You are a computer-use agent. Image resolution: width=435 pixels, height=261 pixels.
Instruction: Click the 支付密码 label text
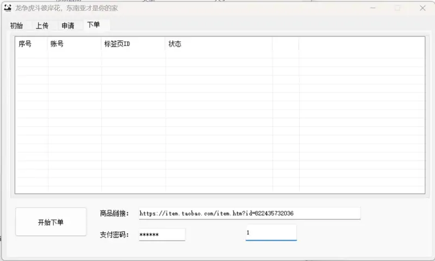coord(115,234)
